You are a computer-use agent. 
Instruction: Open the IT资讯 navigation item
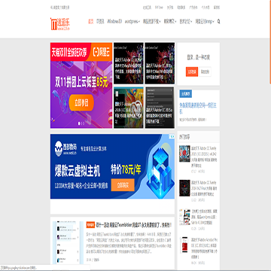click(x=100, y=22)
